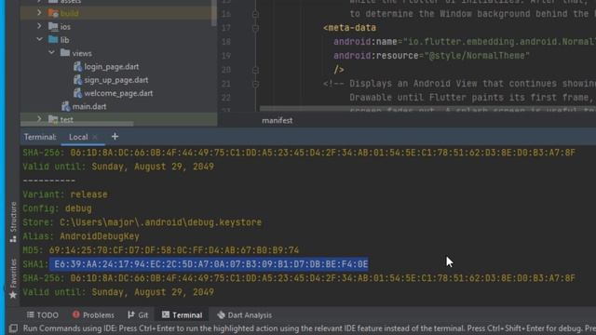Open the Structure side panel
Viewport: 596px width, 335px height.
click(13, 221)
